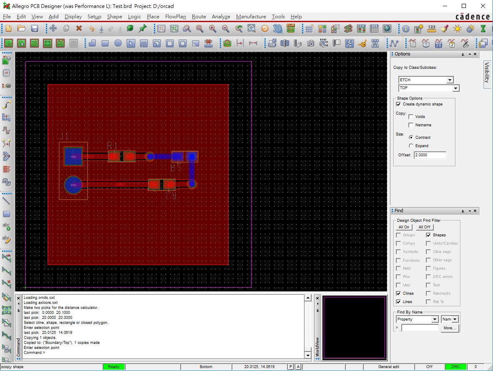Click the A button in status bar
493x371 pixels.
point(298,366)
